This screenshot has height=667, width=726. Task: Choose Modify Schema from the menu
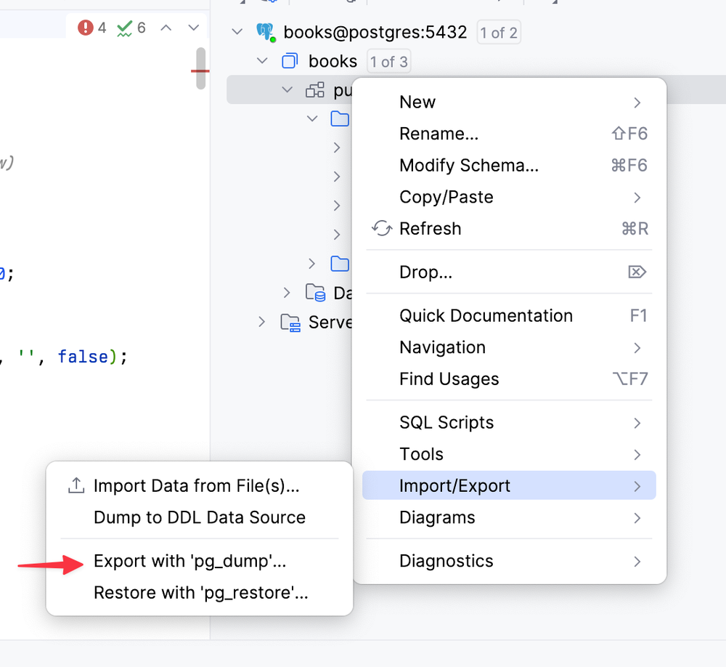(x=468, y=165)
